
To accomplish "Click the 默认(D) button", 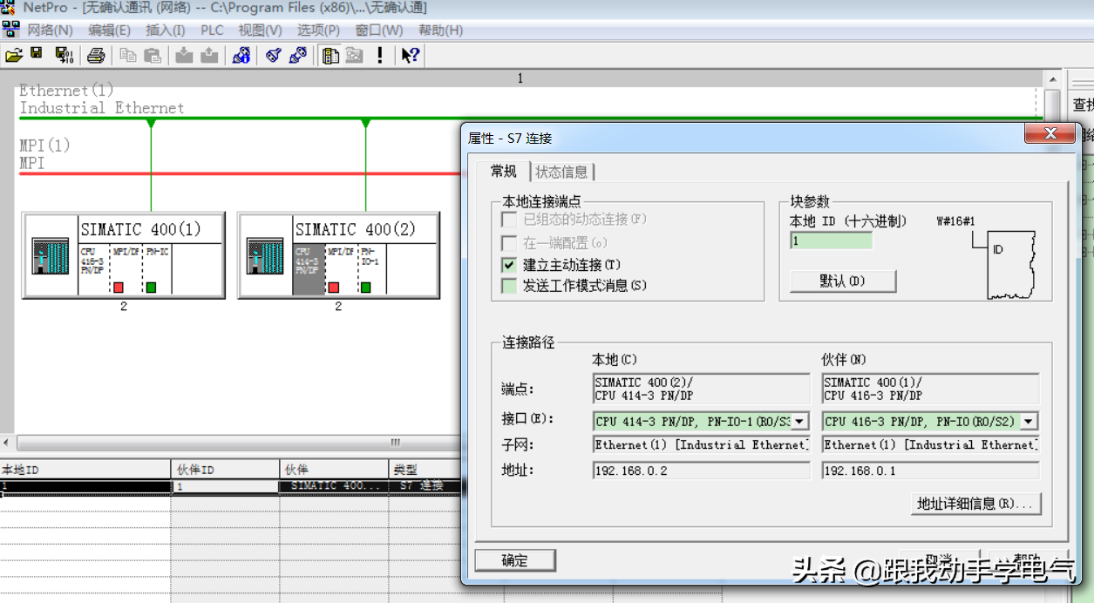I will [x=842, y=281].
